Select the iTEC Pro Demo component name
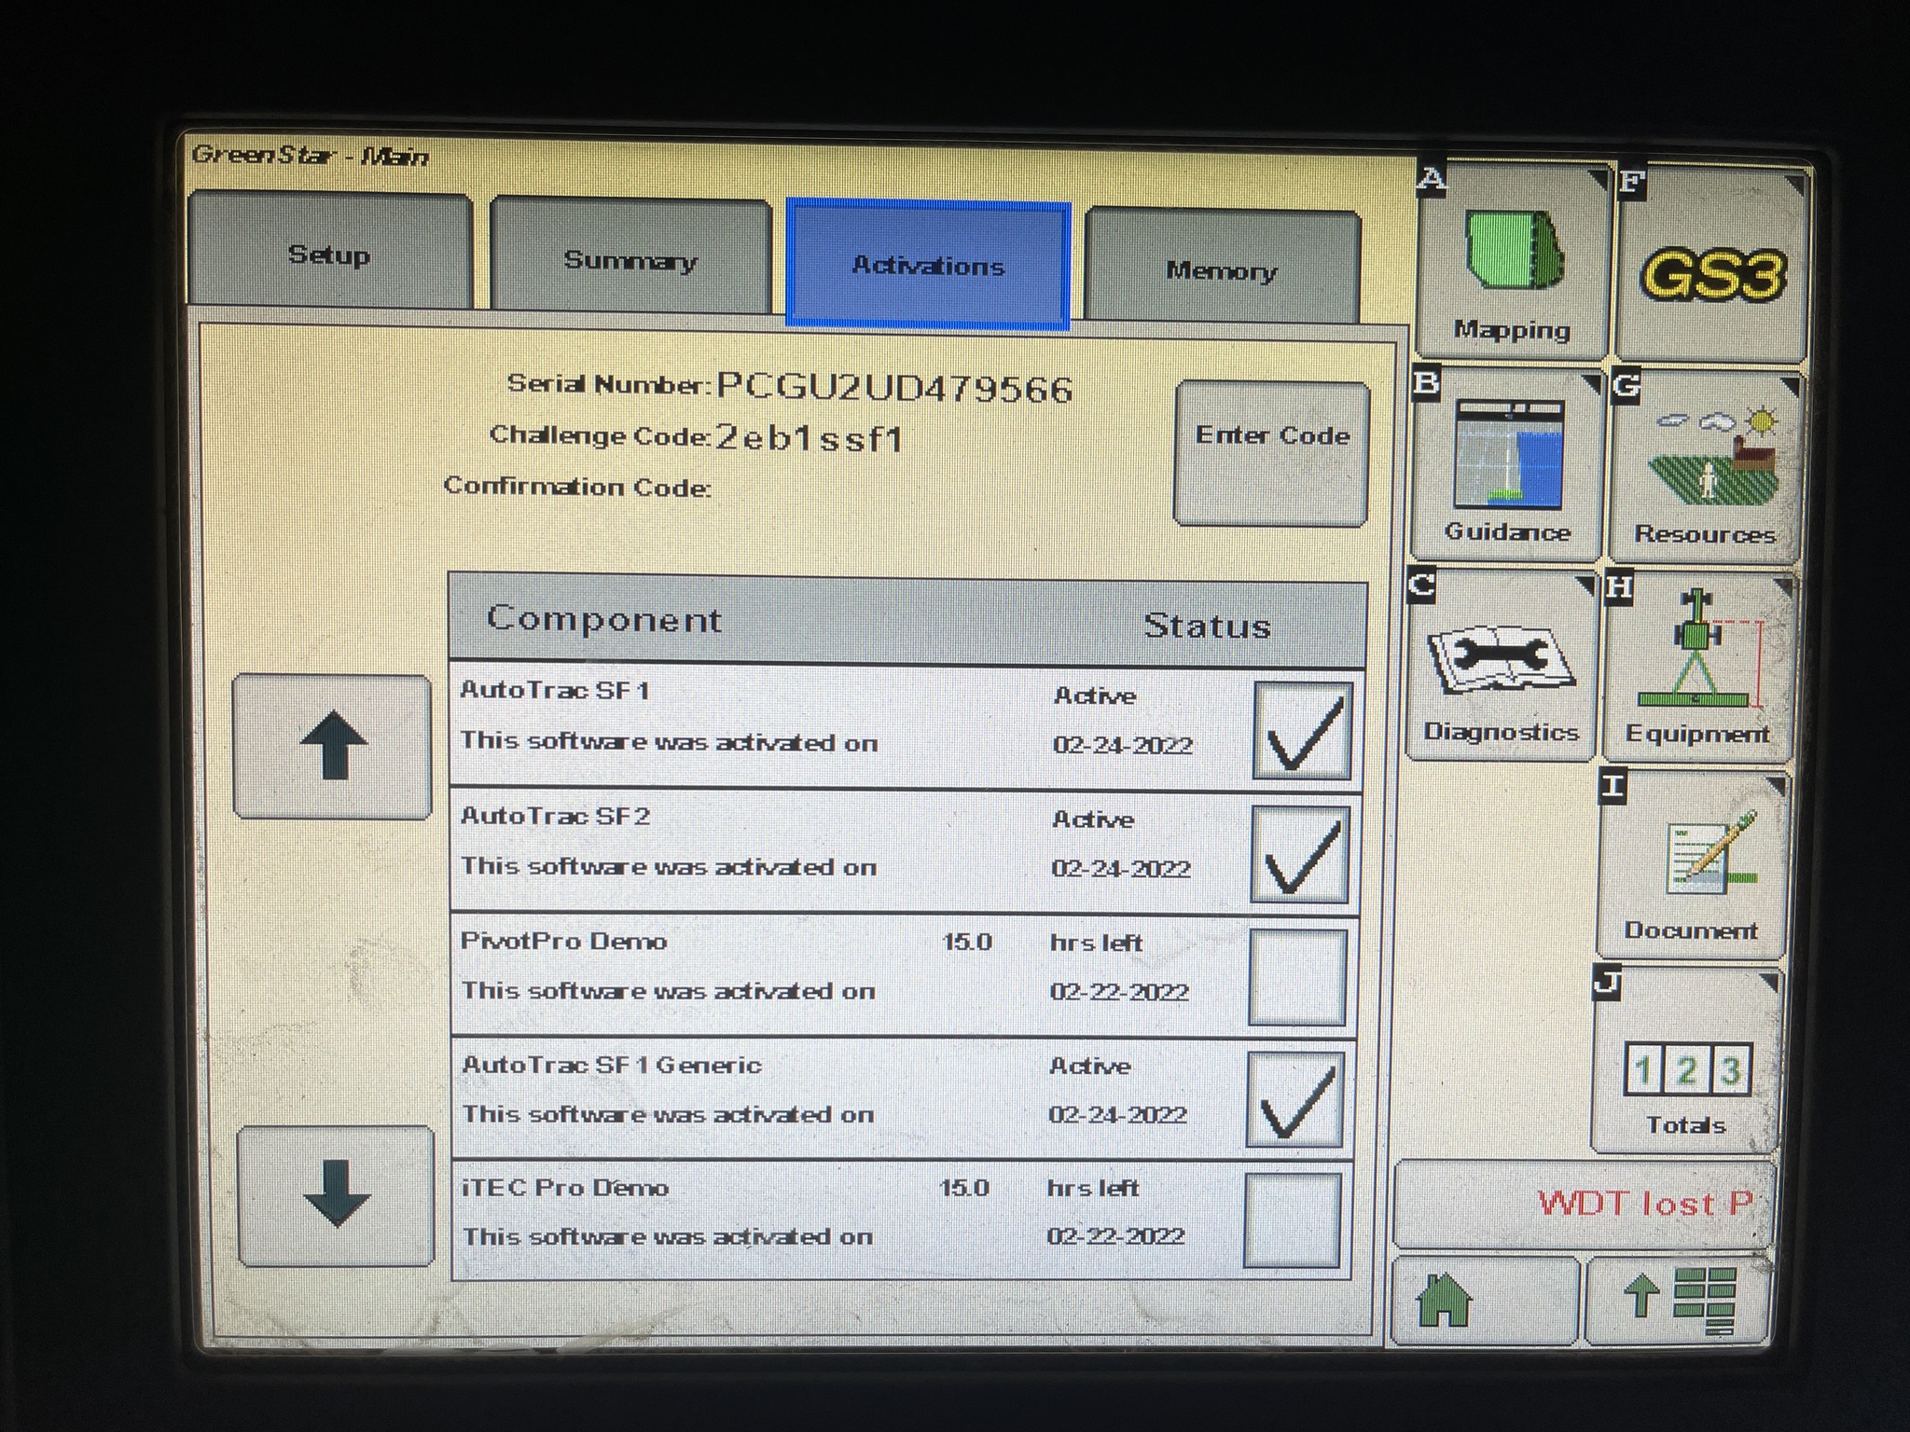Screen dimensions: 1910x1432 566,1188
